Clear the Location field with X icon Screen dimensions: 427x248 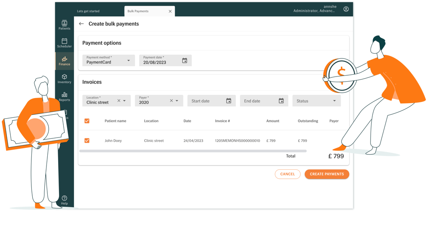coord(119,101)
